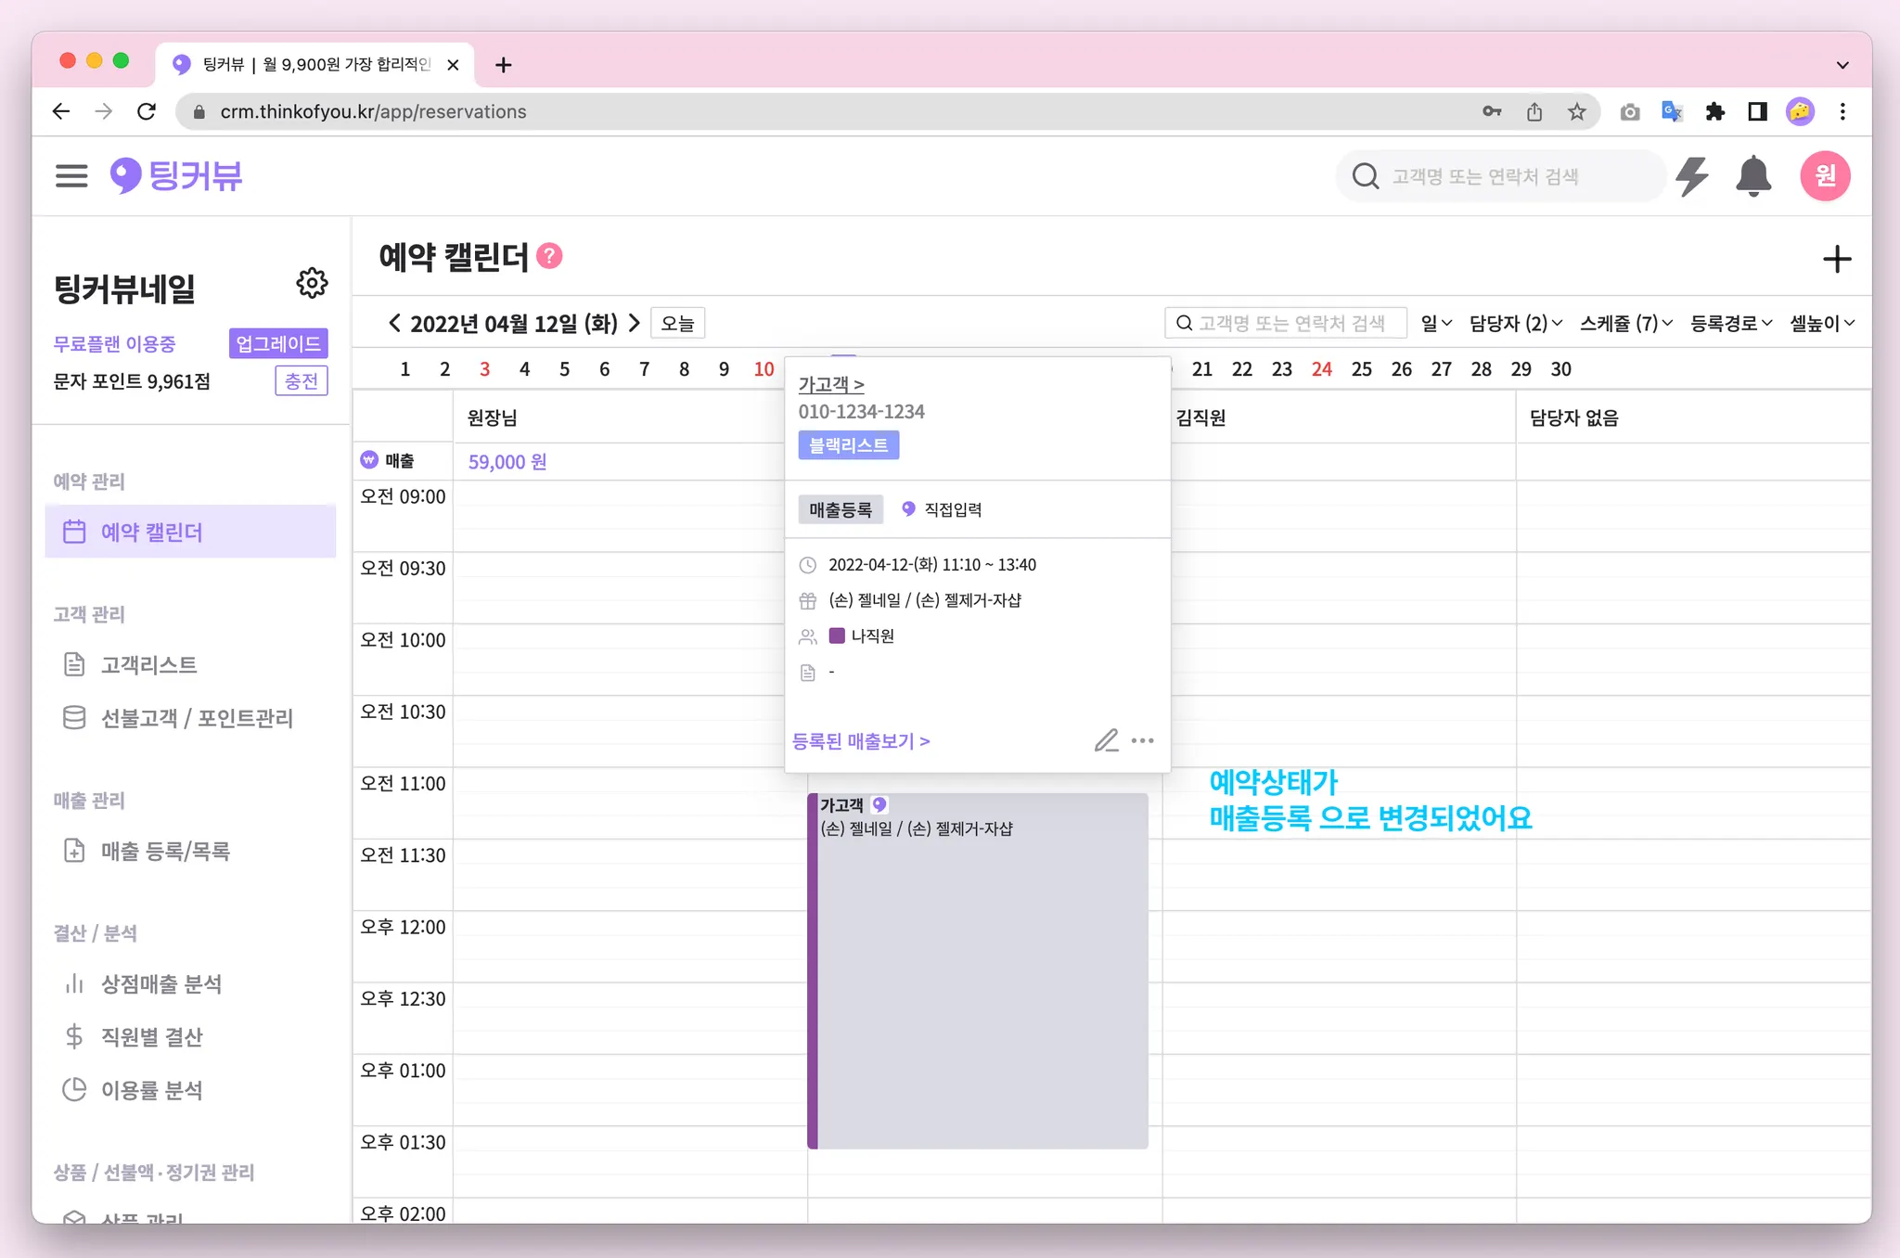Screen dimensions: 1900x1258
Task: Expand the 담당자 (2) dropdown
Action: (1515, 323)
